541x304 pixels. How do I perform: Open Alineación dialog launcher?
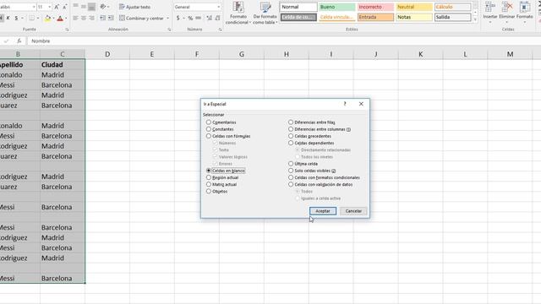click(169, 30)
